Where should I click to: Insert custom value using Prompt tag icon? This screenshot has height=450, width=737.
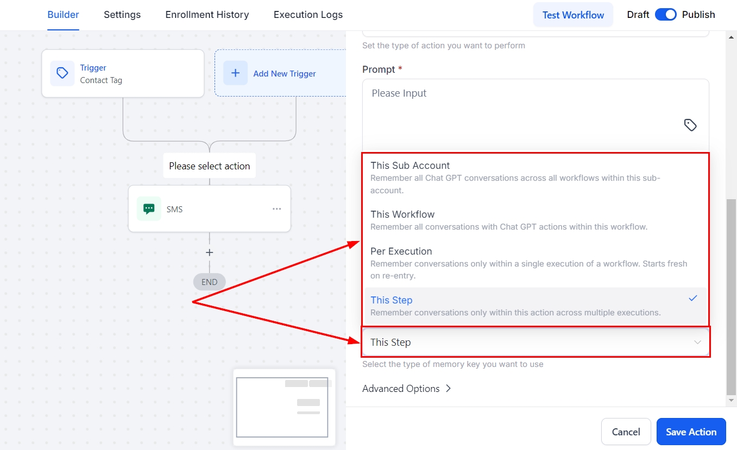coord(690,125)
